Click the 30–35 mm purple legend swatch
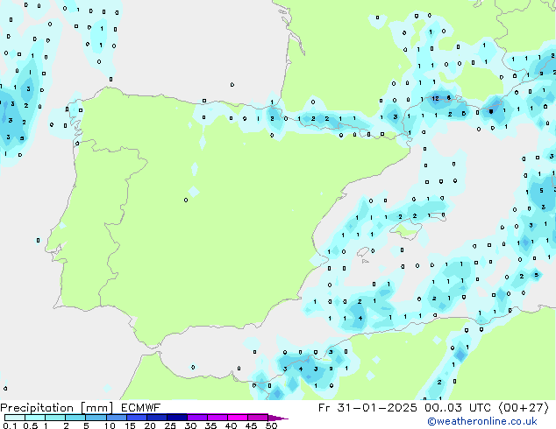 coord(196,418)
